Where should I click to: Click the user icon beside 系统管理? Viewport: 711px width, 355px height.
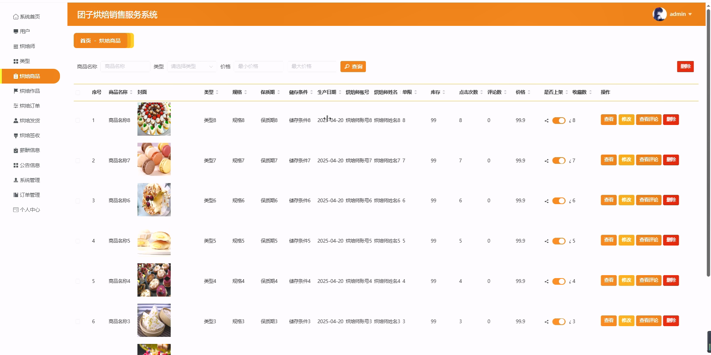[x=16, y=180]
